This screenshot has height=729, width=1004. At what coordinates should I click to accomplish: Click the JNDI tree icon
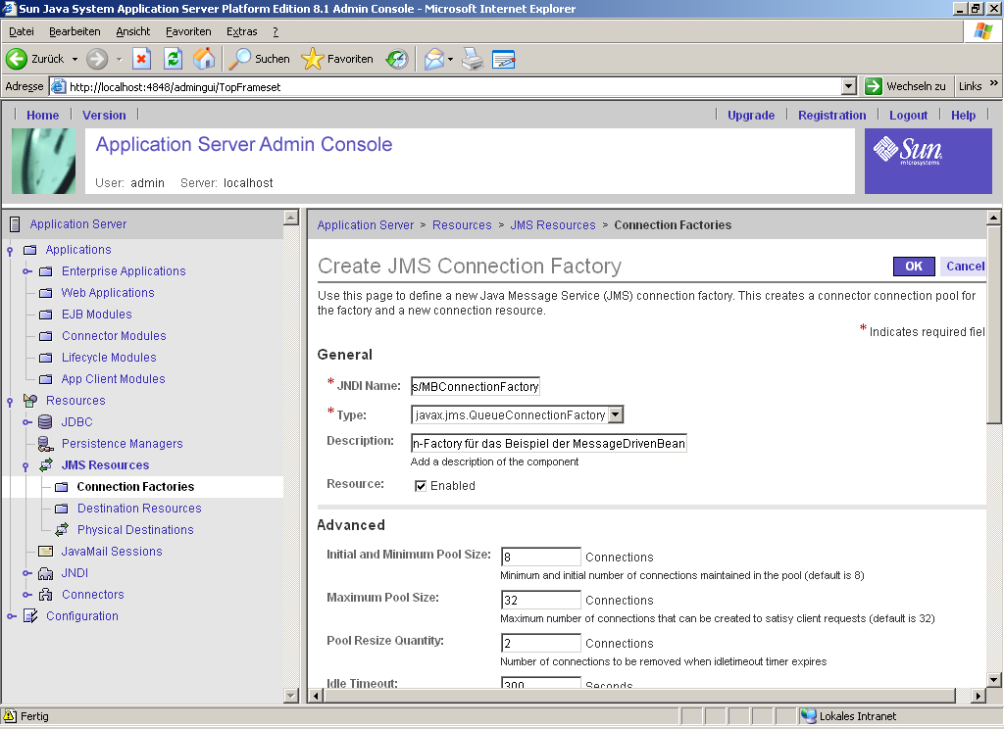pyautogui.click(x=45, y=573)
